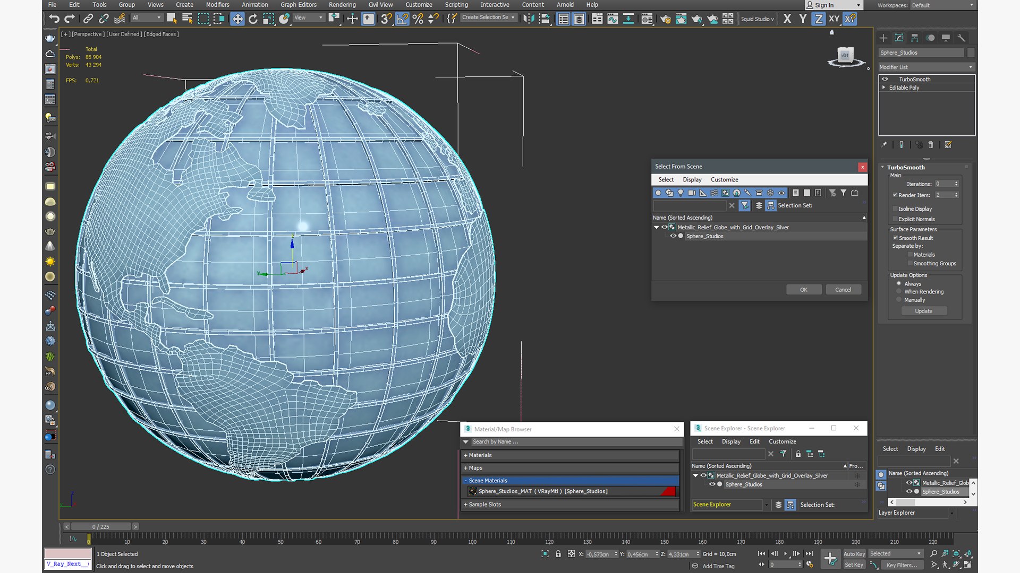
Task: Enable the Explicit Normals checkbox
Action: click(895, 219)
